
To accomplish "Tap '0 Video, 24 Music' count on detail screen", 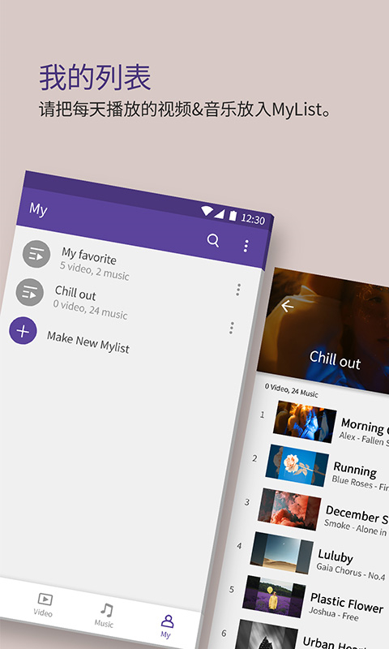I will click(x=292, y=390).
